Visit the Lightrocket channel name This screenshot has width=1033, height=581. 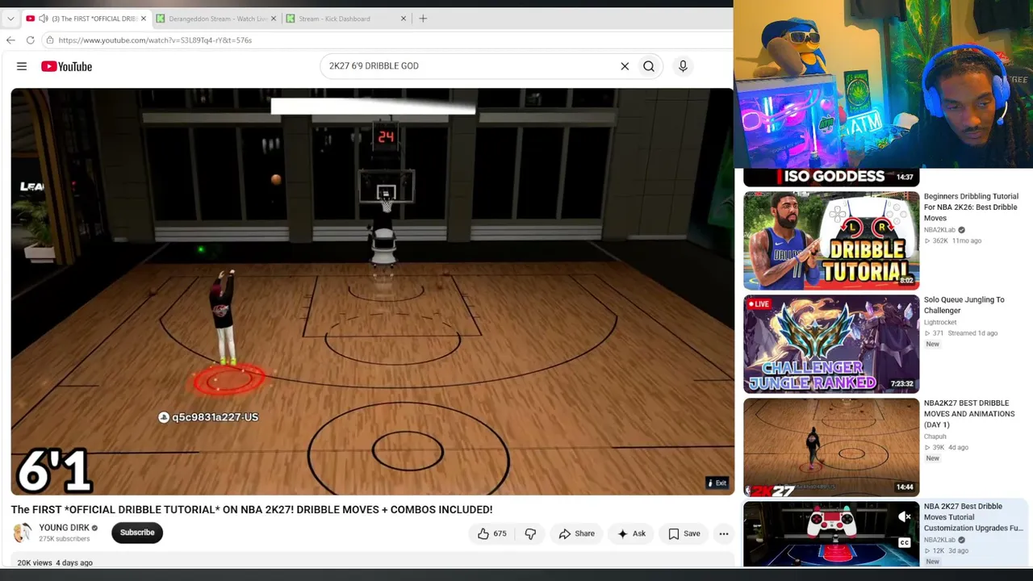pyautogui.click(x=940, y=322)
